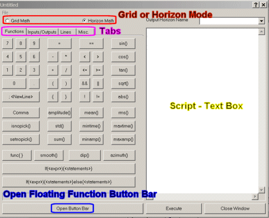Insert the mean() function
This screenshot has width=269, height=218.
[91, 113]
